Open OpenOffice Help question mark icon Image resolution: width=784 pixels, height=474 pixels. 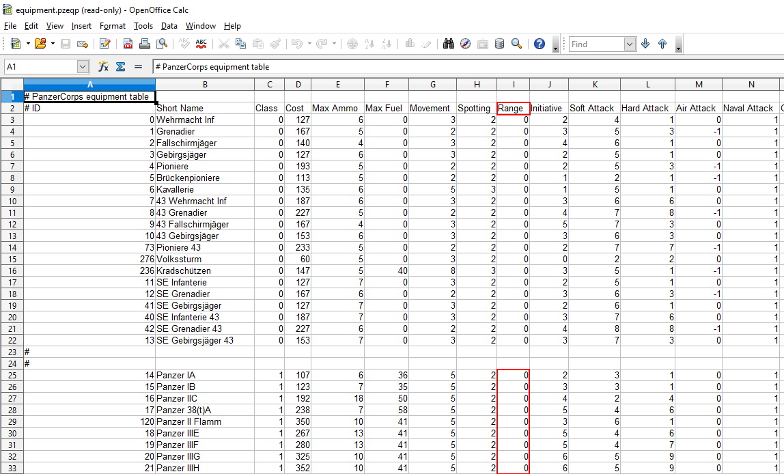(539, 44)
